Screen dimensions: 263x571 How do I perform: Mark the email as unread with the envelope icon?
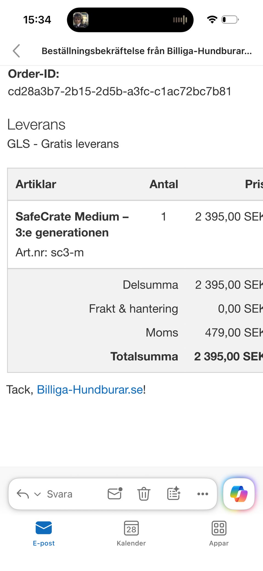point(115,494)
